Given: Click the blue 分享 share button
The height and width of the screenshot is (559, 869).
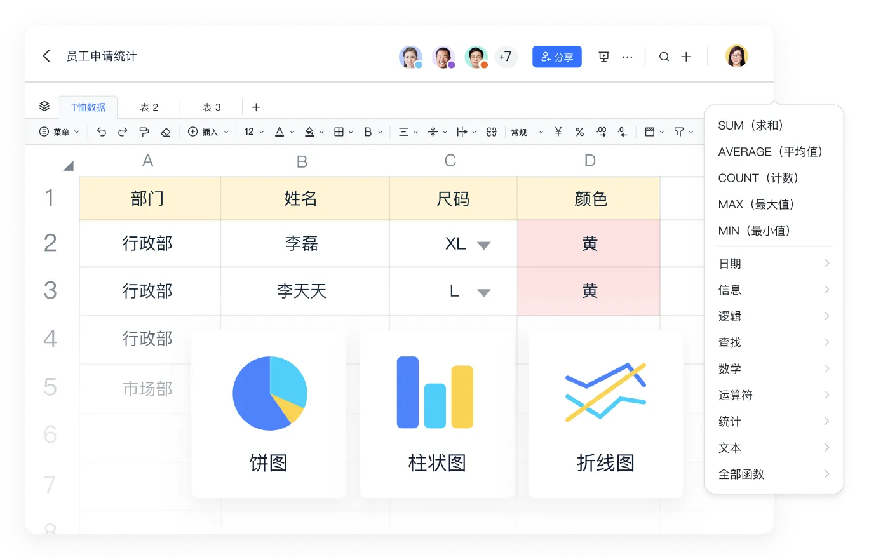Looking at the screenshot, I should pyautogui.click(x=556, y=57).
